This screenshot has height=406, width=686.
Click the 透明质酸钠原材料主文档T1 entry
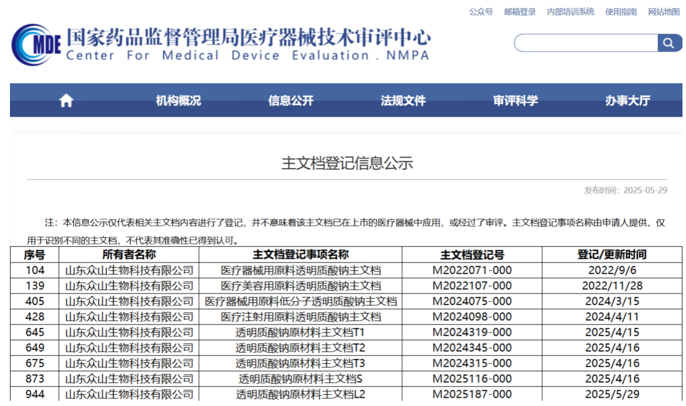click(300, 332)
